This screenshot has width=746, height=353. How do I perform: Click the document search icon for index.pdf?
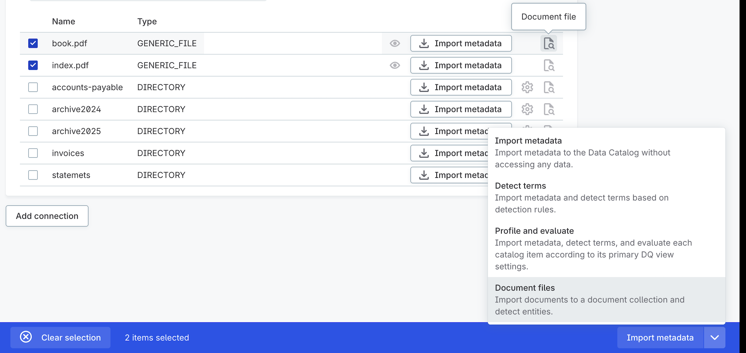[548, 65]
